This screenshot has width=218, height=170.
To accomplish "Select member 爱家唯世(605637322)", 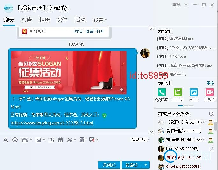I will [x=184, y=131].
